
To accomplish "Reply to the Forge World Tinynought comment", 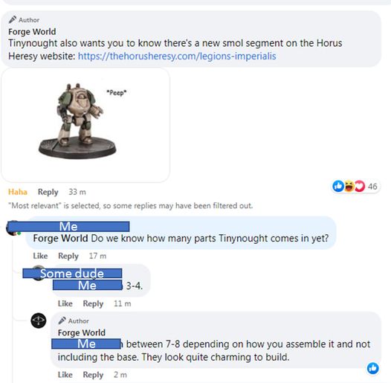I will click(48, 192).
